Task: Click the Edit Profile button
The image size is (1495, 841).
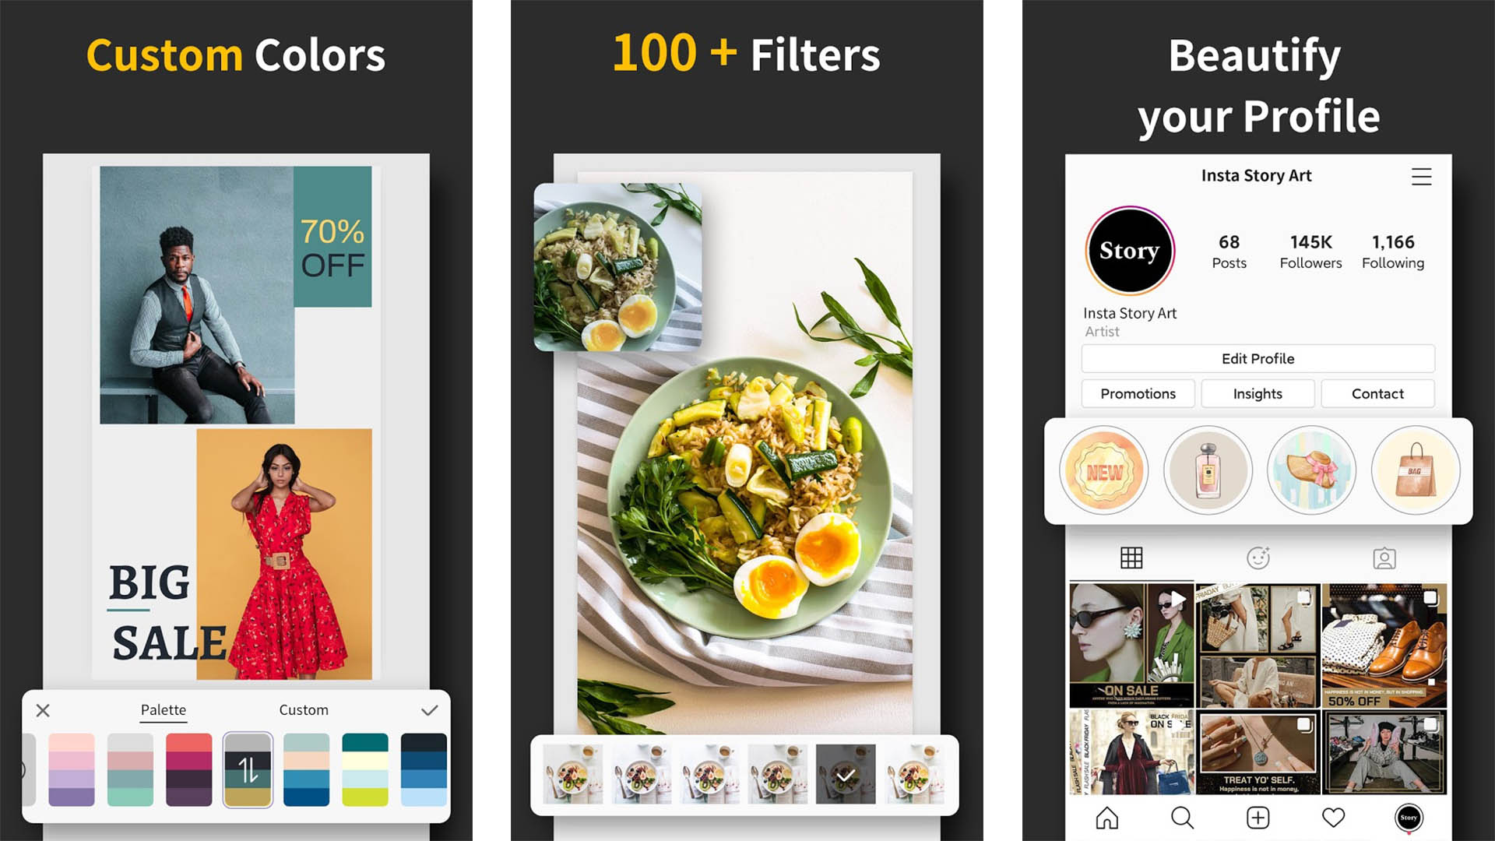Action: click(x=1257, y=358)
